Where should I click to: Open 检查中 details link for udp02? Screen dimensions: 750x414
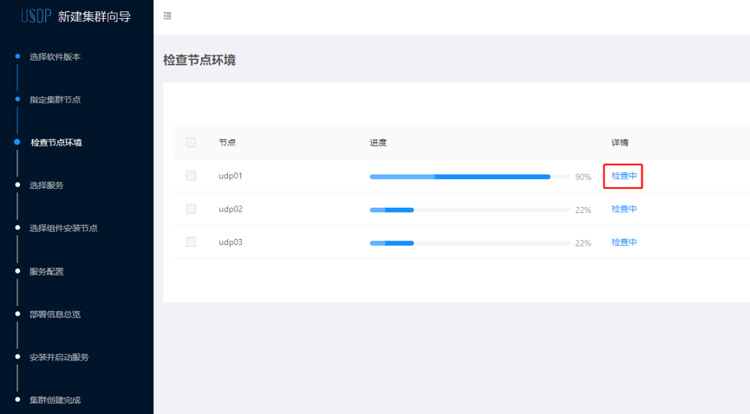click(623, 209)
